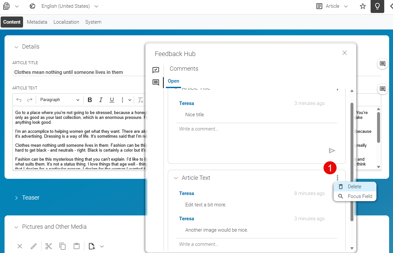393x253 pixels.
Task: Toggle the favorite star in the top bar
Action: tap(362, 6)
